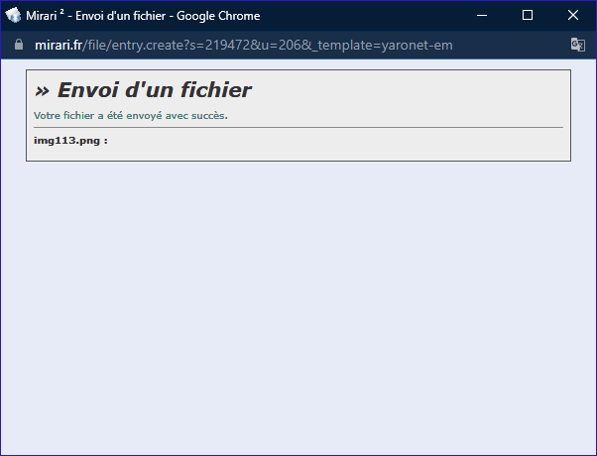The height and width of the screenshot is (456, 597).
Task: Click the Mirari app icon in title bar
Action: [x=14, y=15]
